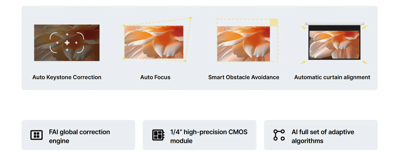
Task: Click the FAI global correction engine grid icon
Action: (37, 135)
